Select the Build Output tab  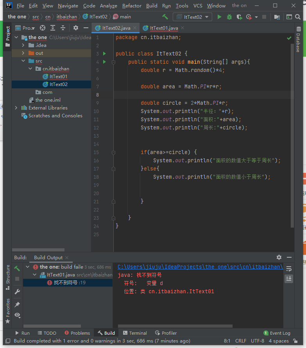coord(48,257)
